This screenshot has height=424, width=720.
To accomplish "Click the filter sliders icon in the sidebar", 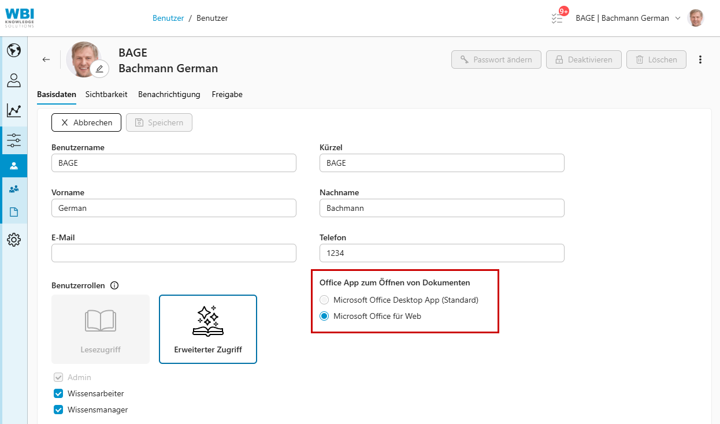I will click(14, 140).
